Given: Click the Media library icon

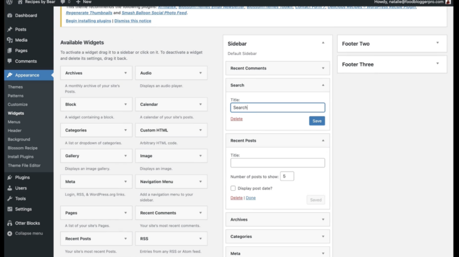Looking at the screenshot, I should coord(10,40).
